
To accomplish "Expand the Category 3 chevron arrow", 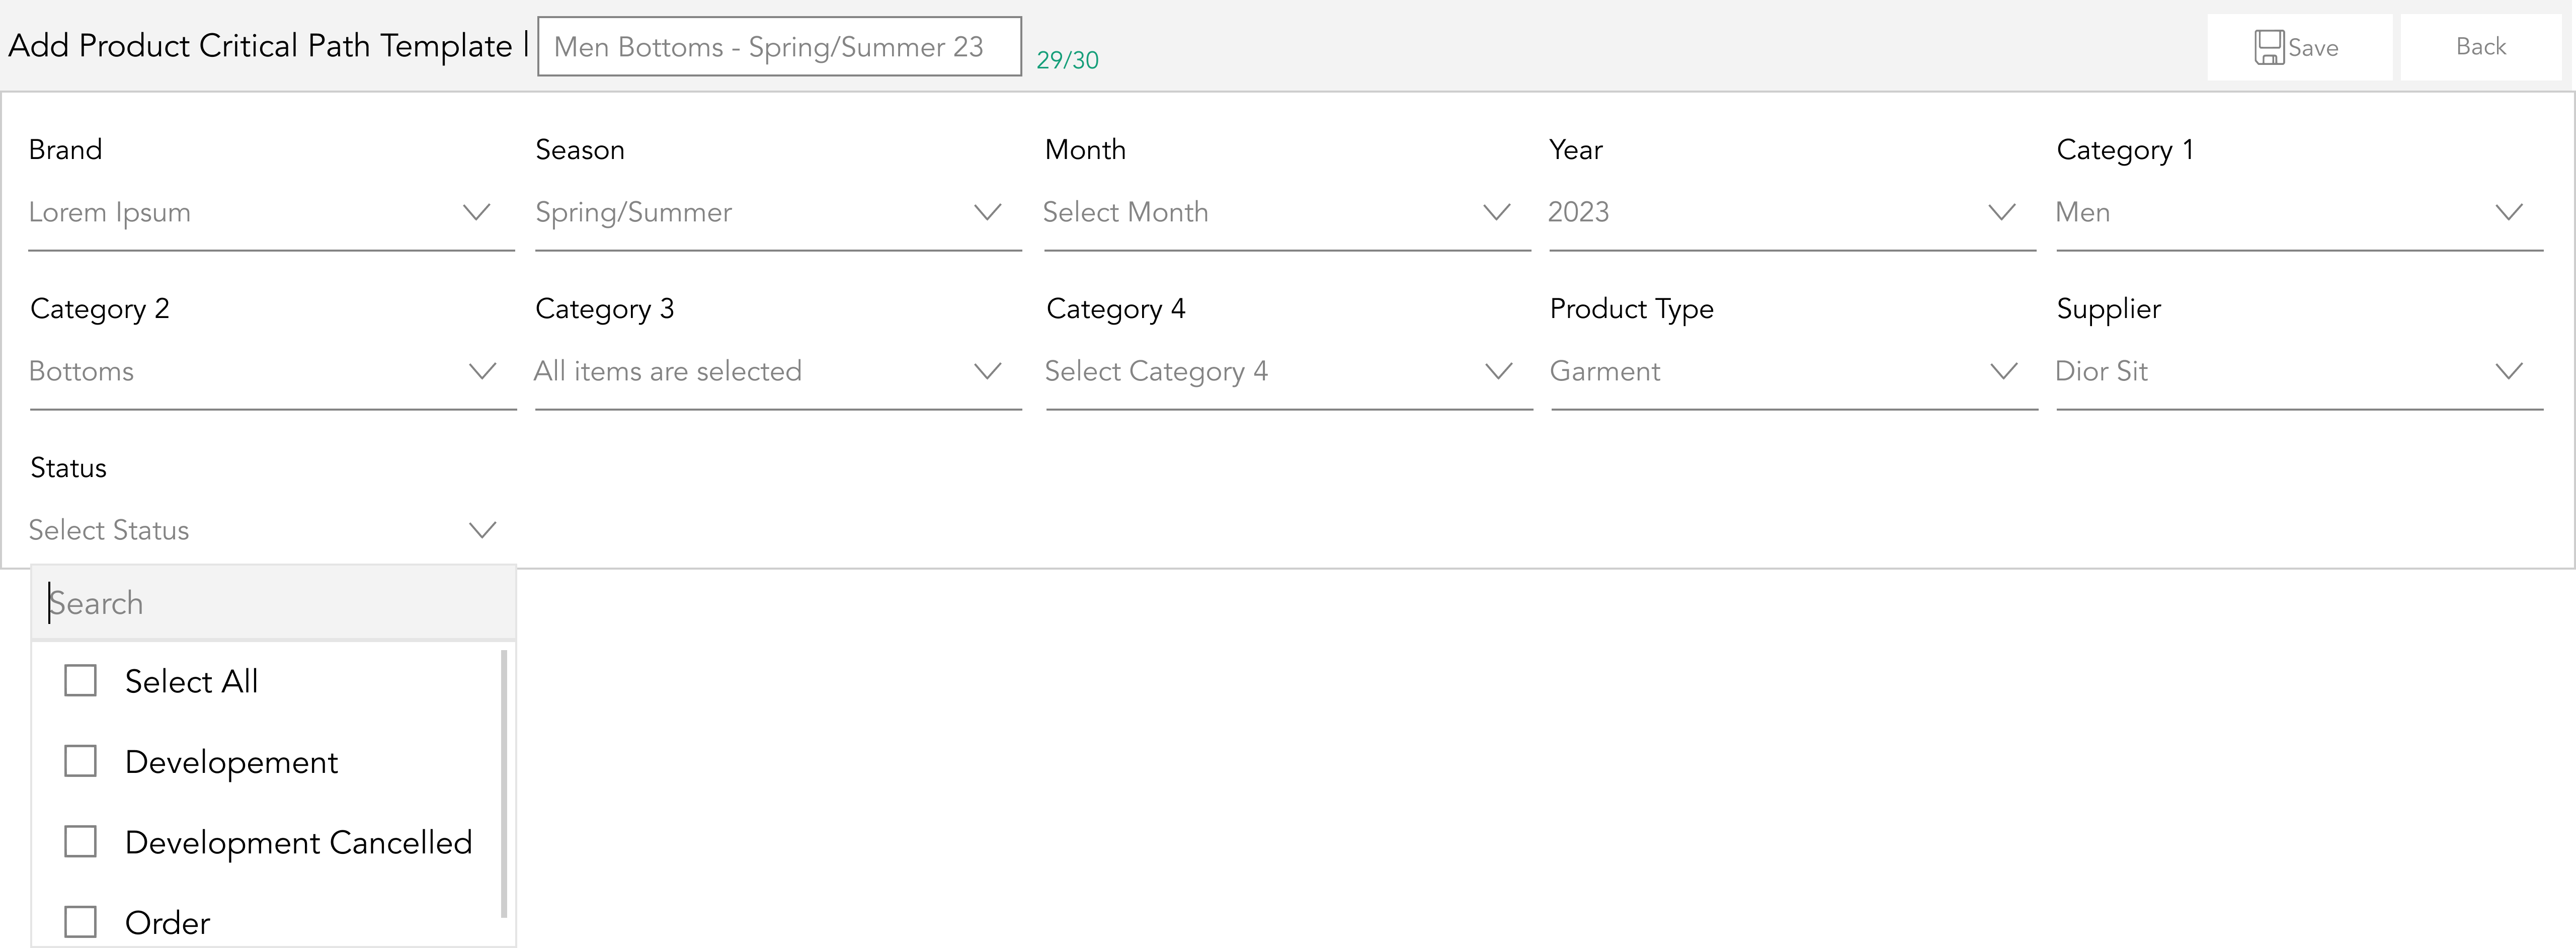I will (987, 371).
